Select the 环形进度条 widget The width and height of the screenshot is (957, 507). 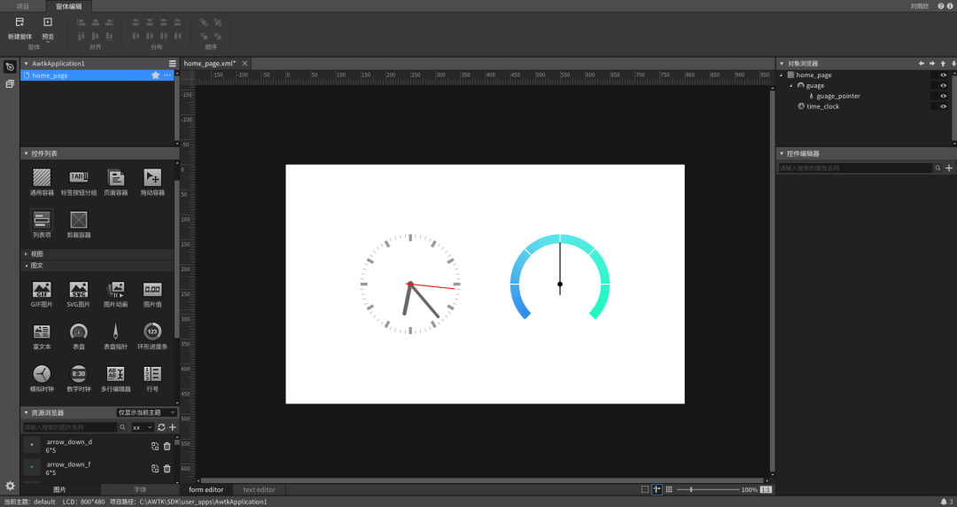(x=152, y=336)
